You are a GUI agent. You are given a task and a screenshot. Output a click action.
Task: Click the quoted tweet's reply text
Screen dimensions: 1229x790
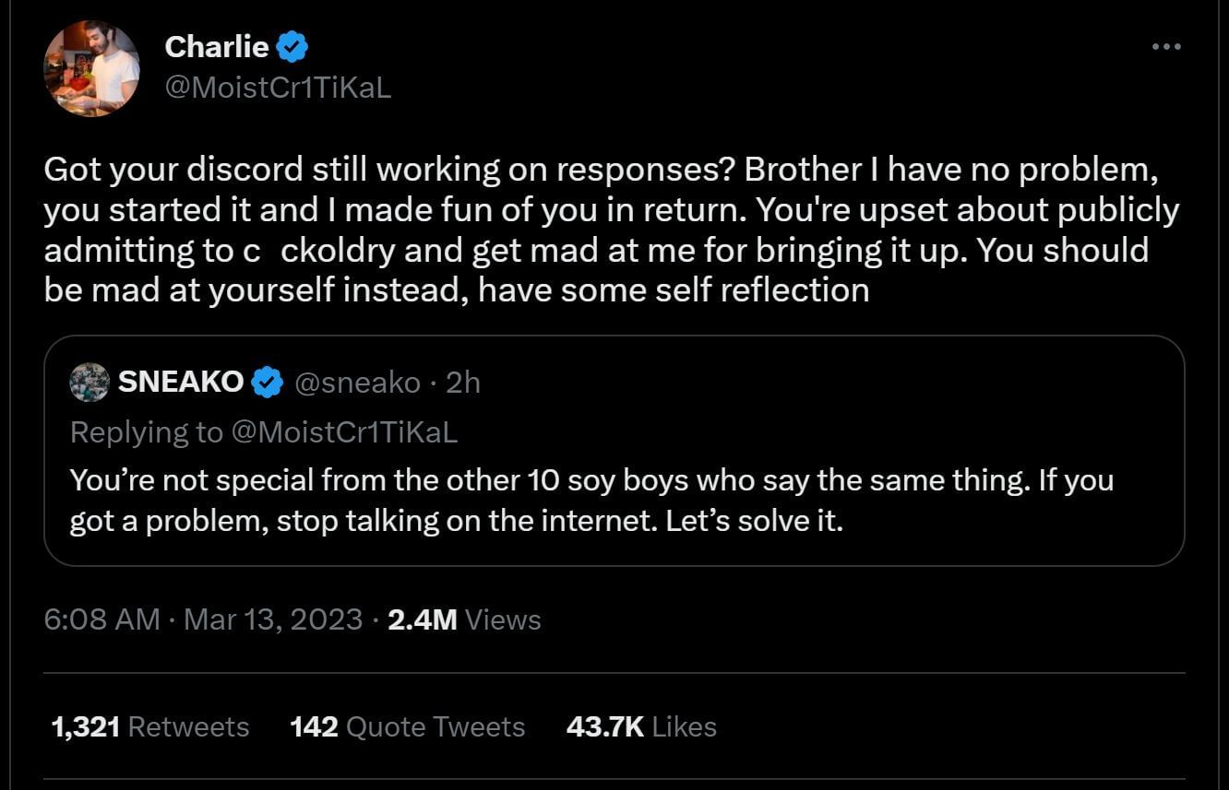pyautogui.click(x=591, y=500)
